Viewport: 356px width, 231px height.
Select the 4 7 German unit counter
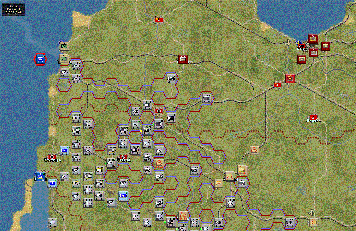(147, 105)
